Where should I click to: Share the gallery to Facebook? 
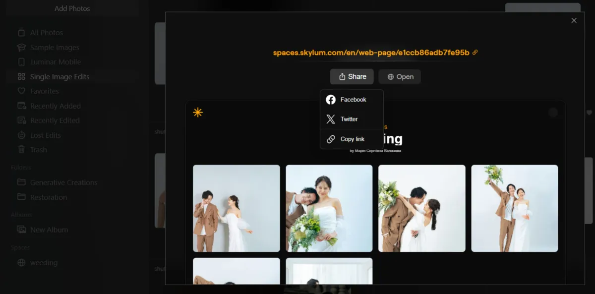pyautogui.click(x=352, y=99)
